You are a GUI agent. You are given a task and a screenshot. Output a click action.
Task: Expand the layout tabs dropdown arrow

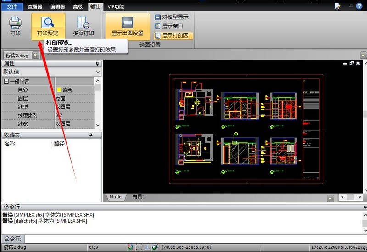[x=330, y=198]
